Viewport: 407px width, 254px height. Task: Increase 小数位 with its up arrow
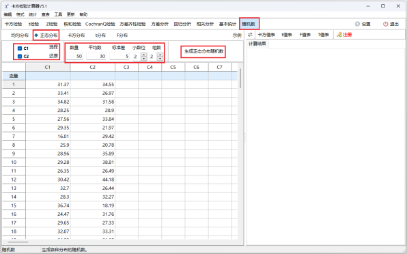pos(144,55)
